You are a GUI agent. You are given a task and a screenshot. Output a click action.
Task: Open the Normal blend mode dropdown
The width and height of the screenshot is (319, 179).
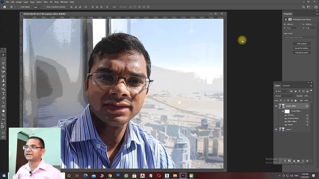coord(285,96)
